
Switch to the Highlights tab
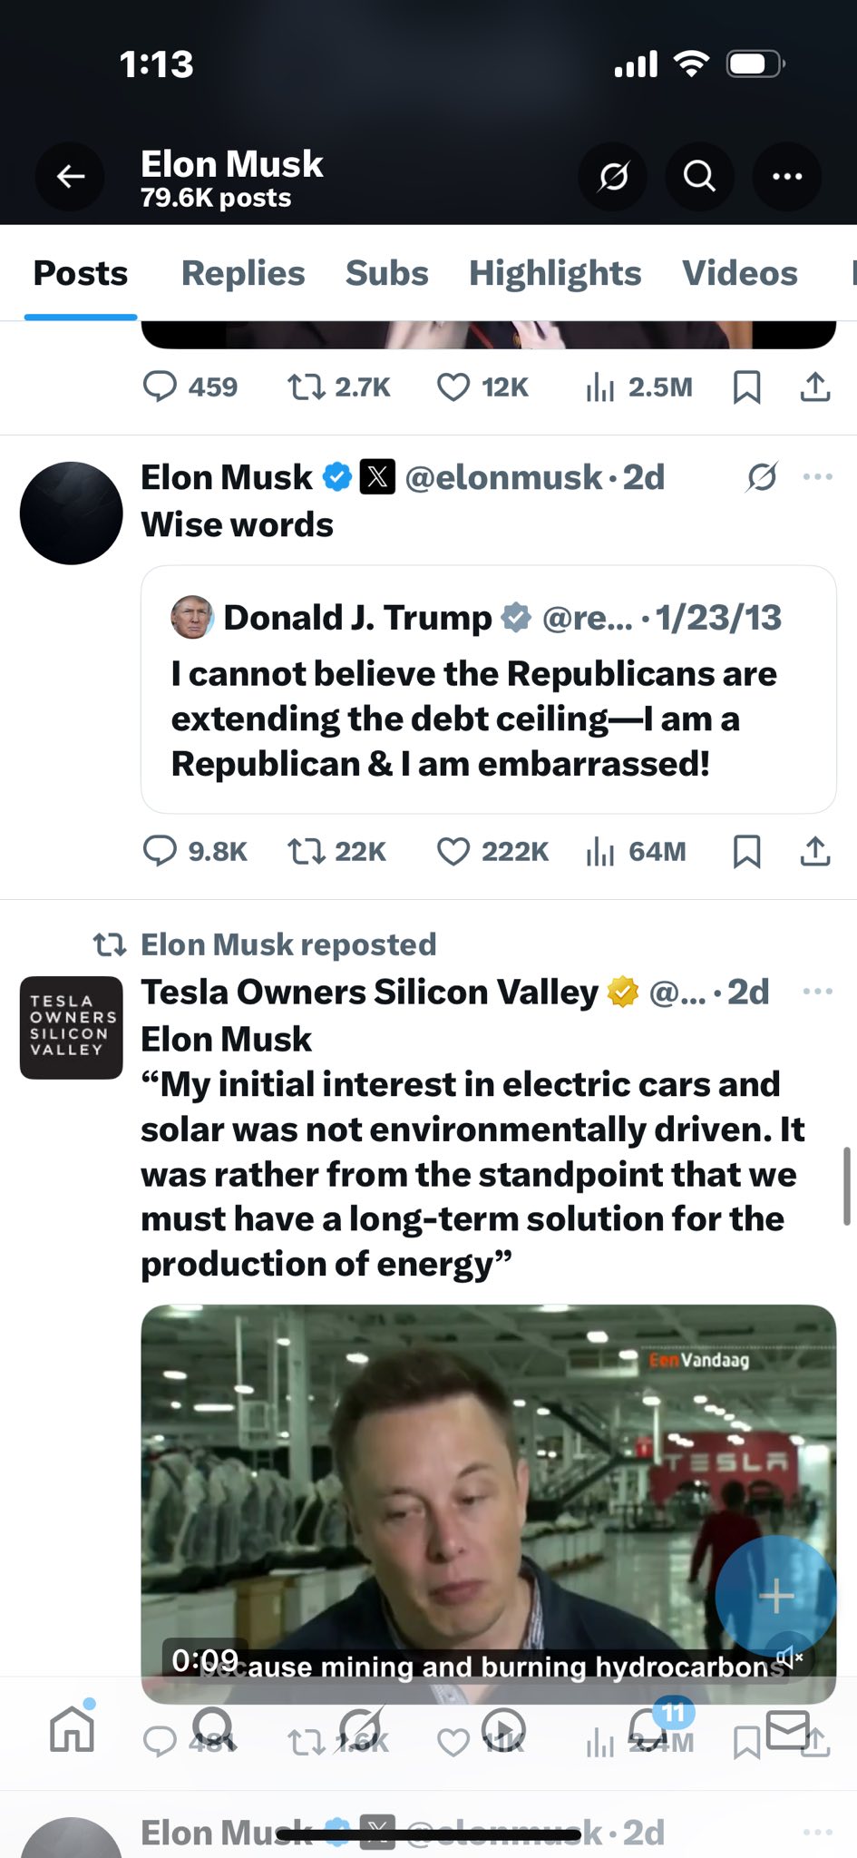555,273
